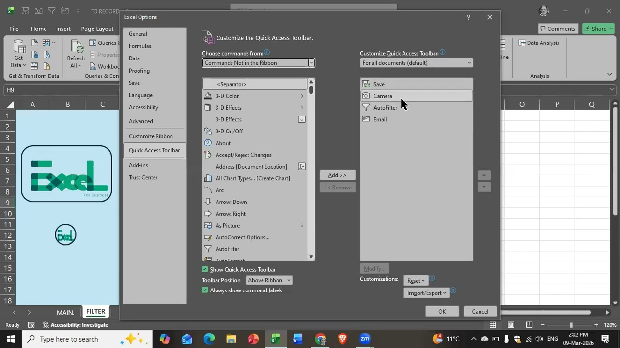Open the Proofing options category
620x348 pixels.
click(155, 71)
